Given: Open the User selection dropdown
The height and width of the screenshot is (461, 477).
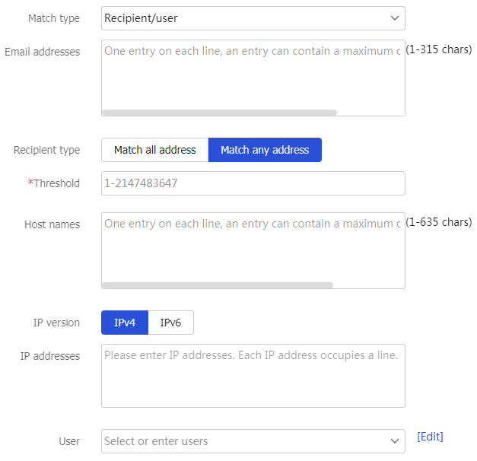Looking at the screenshot, I should [253, 441].
